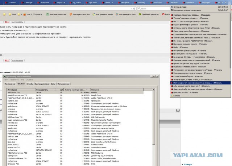Switch to the "Побег" browser tab
232x166 pixels.
click(108, 3)
